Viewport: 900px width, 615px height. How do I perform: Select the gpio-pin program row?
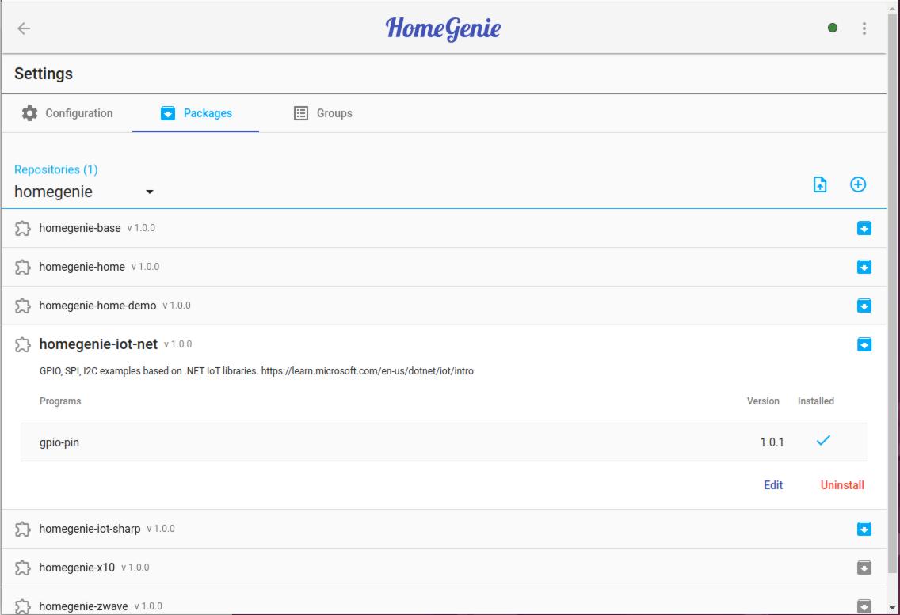(x=444, y=442)
